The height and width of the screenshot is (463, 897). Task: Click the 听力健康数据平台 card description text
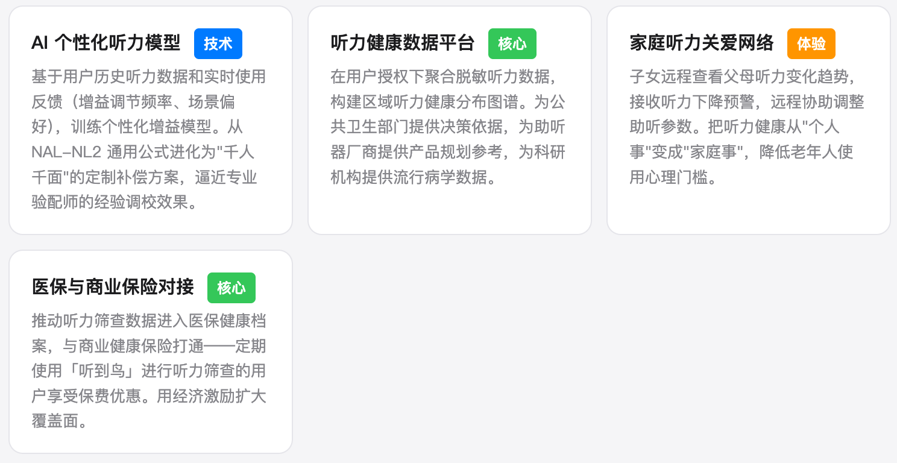pos(448,127)
